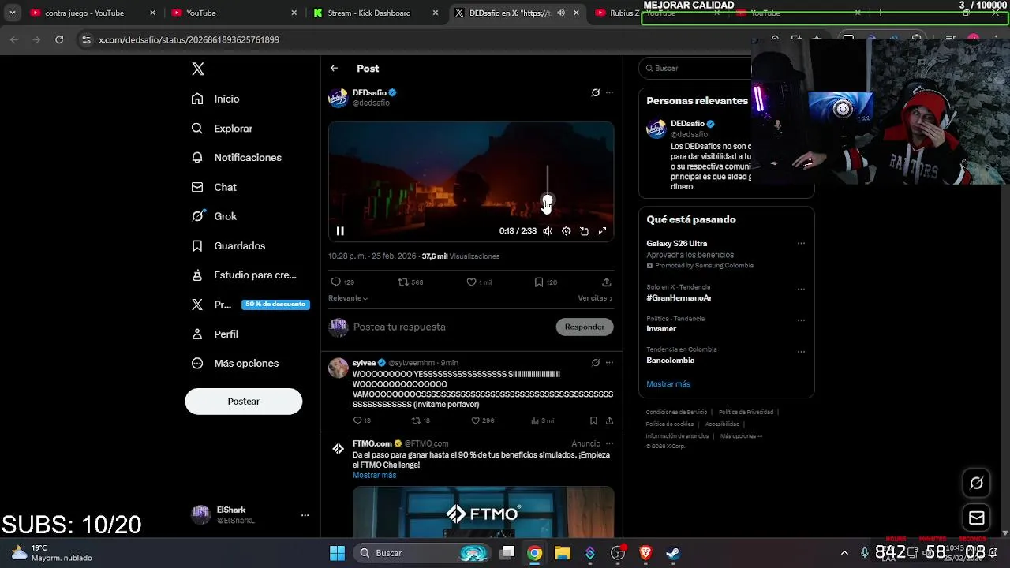Open more options on FTMO ad
1010x568 pixels.
tap(609, 443)
